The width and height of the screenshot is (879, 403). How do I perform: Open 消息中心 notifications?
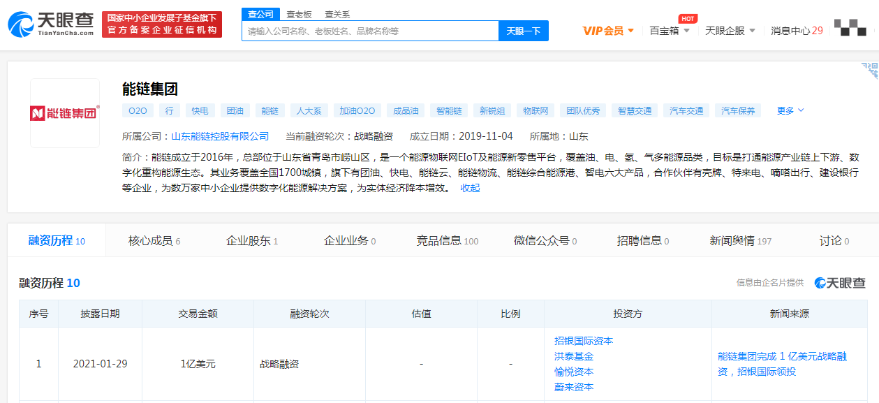(797, 31)
